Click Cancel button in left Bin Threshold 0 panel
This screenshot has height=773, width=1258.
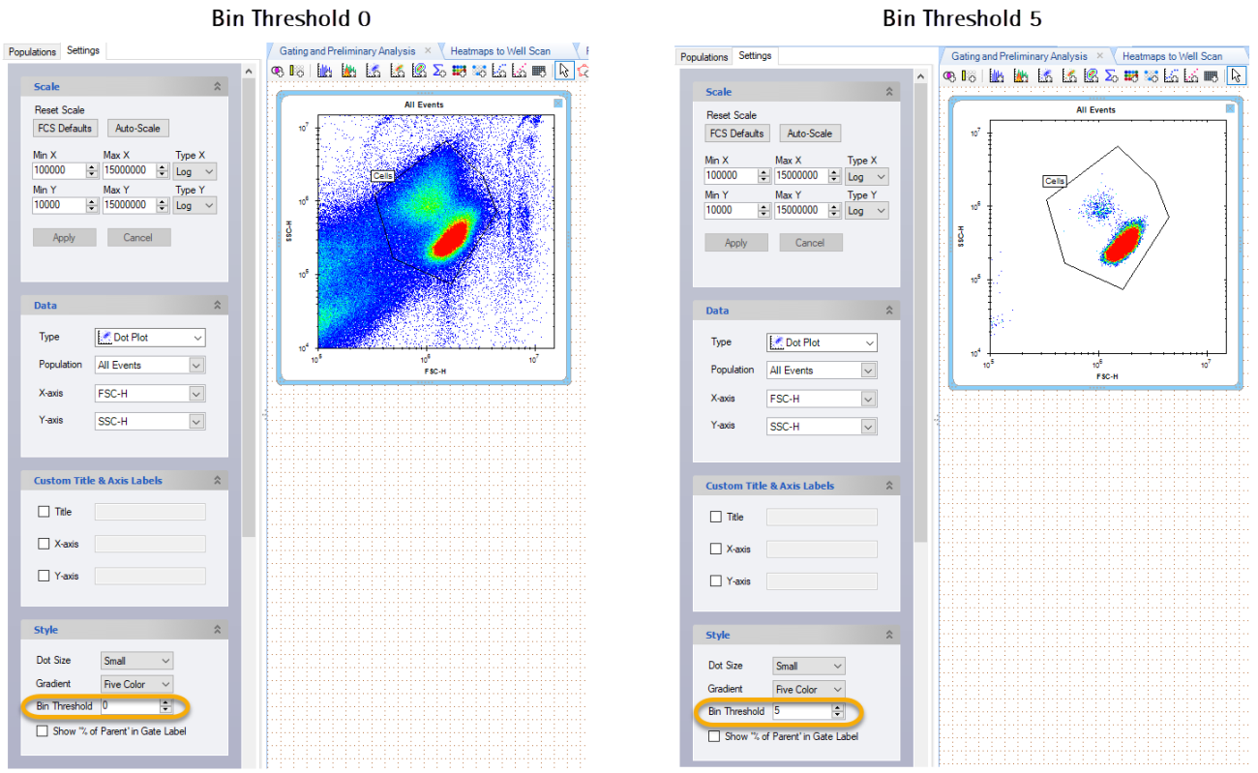(x=138, y=237)
